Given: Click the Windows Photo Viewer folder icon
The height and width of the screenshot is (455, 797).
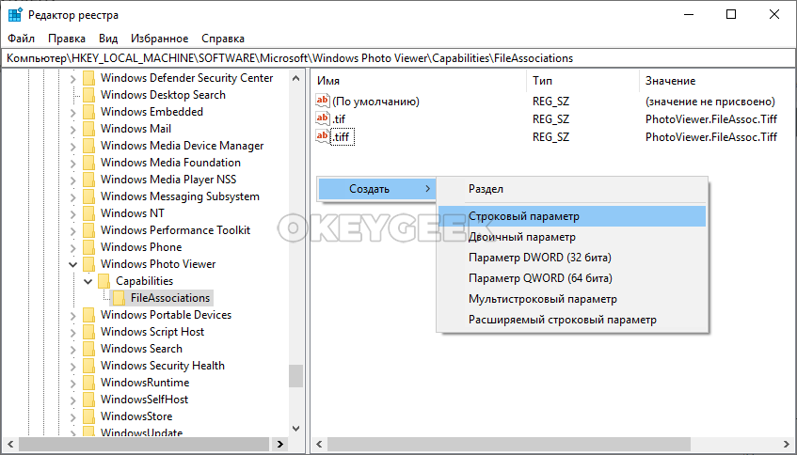Looking at the screenshot, I should click(x=89, y=264).
